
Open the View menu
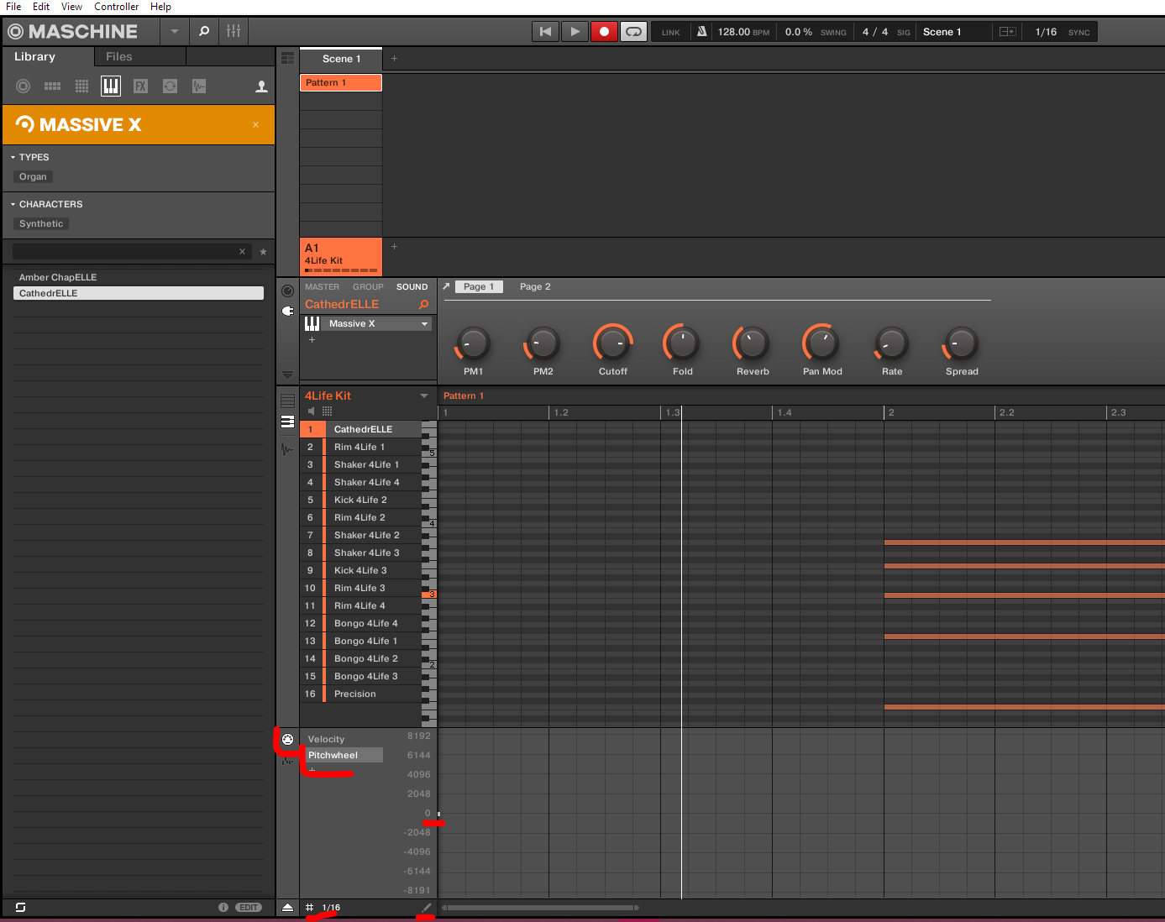[x=71, y=7]
